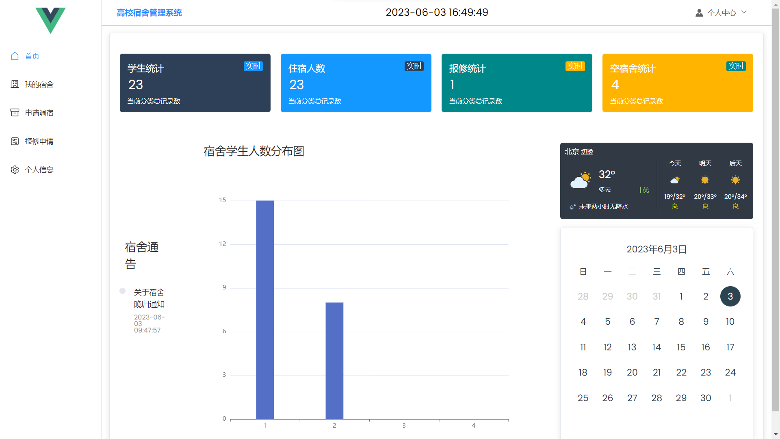Select June 15 on the calendar
The image size is (780, 439).
tap(681, 347)
